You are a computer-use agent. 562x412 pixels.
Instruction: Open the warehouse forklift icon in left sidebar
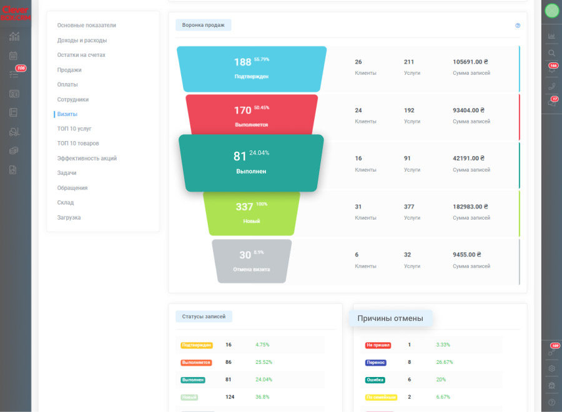coord(14,132)
